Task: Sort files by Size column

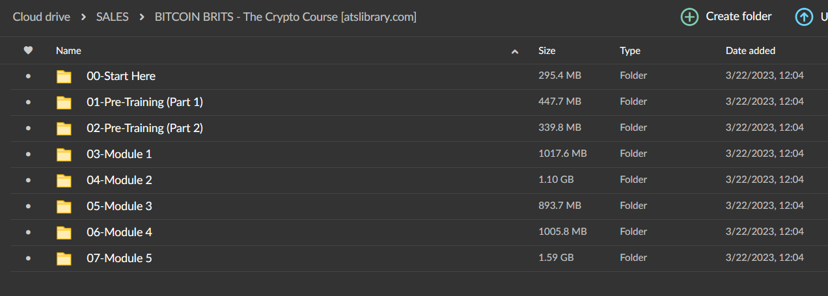Action: [x=547, y=51]
